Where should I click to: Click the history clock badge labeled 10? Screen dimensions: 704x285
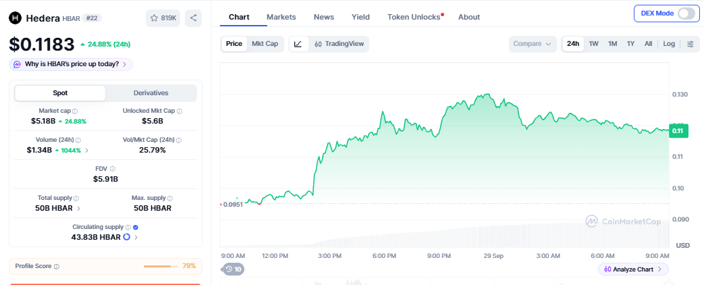(234, 269)
